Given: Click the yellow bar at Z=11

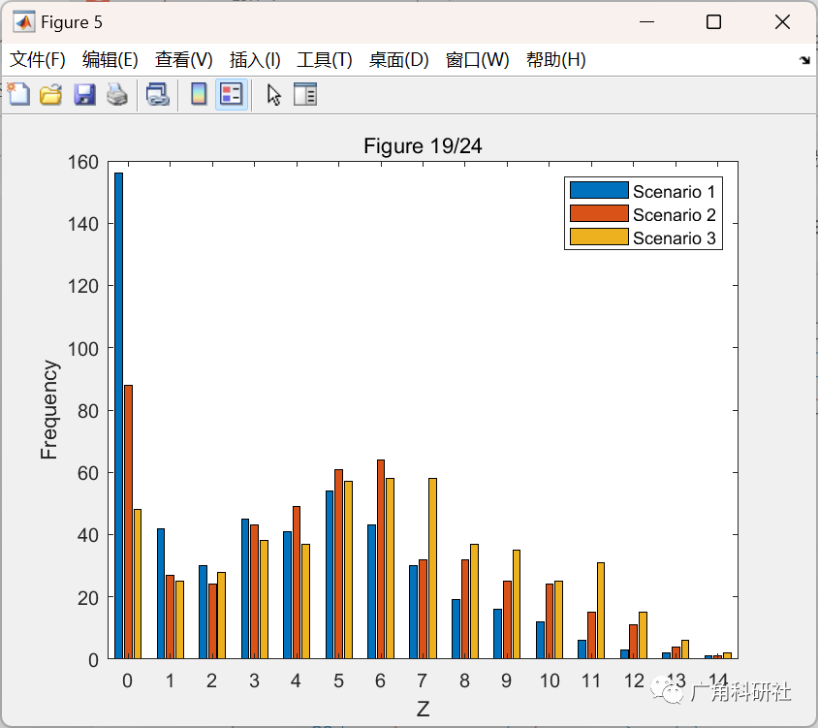Looking at the screenshot, I should click(x=601, y=611).
